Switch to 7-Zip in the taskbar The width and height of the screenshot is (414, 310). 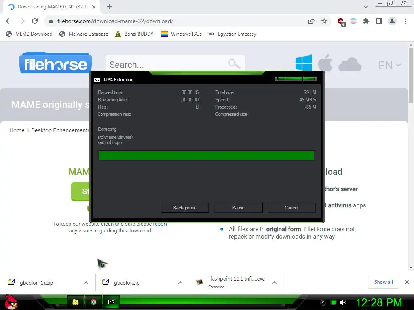click(x=111, y=302)
